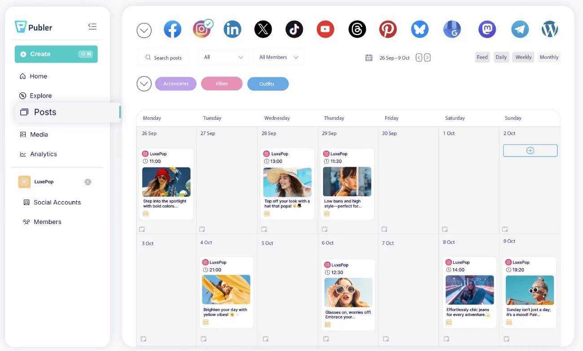
Task: Deselect the checked Instagram account
Action: click(202, 29)
